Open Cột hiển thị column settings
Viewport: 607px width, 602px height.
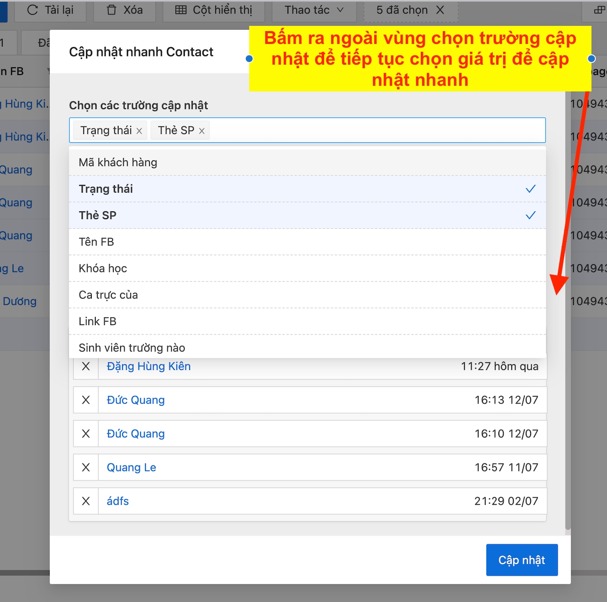tap(214, 10)
